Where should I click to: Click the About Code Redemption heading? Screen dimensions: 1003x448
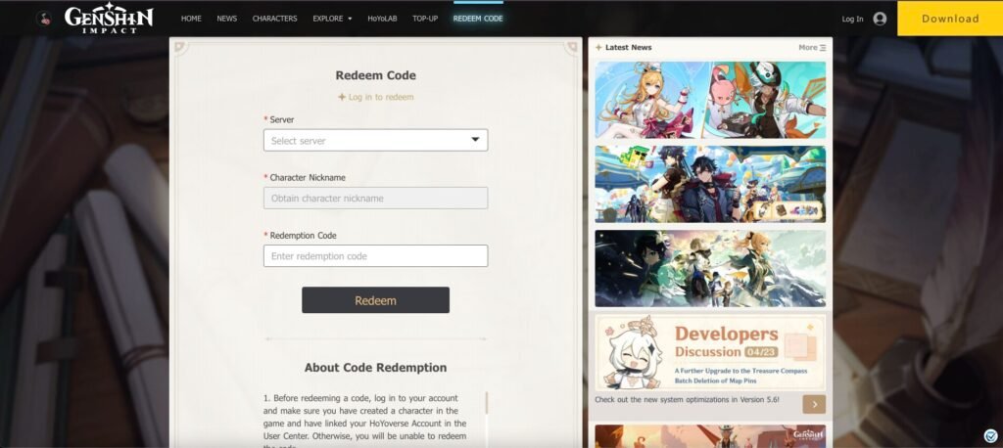click(375, 368)
